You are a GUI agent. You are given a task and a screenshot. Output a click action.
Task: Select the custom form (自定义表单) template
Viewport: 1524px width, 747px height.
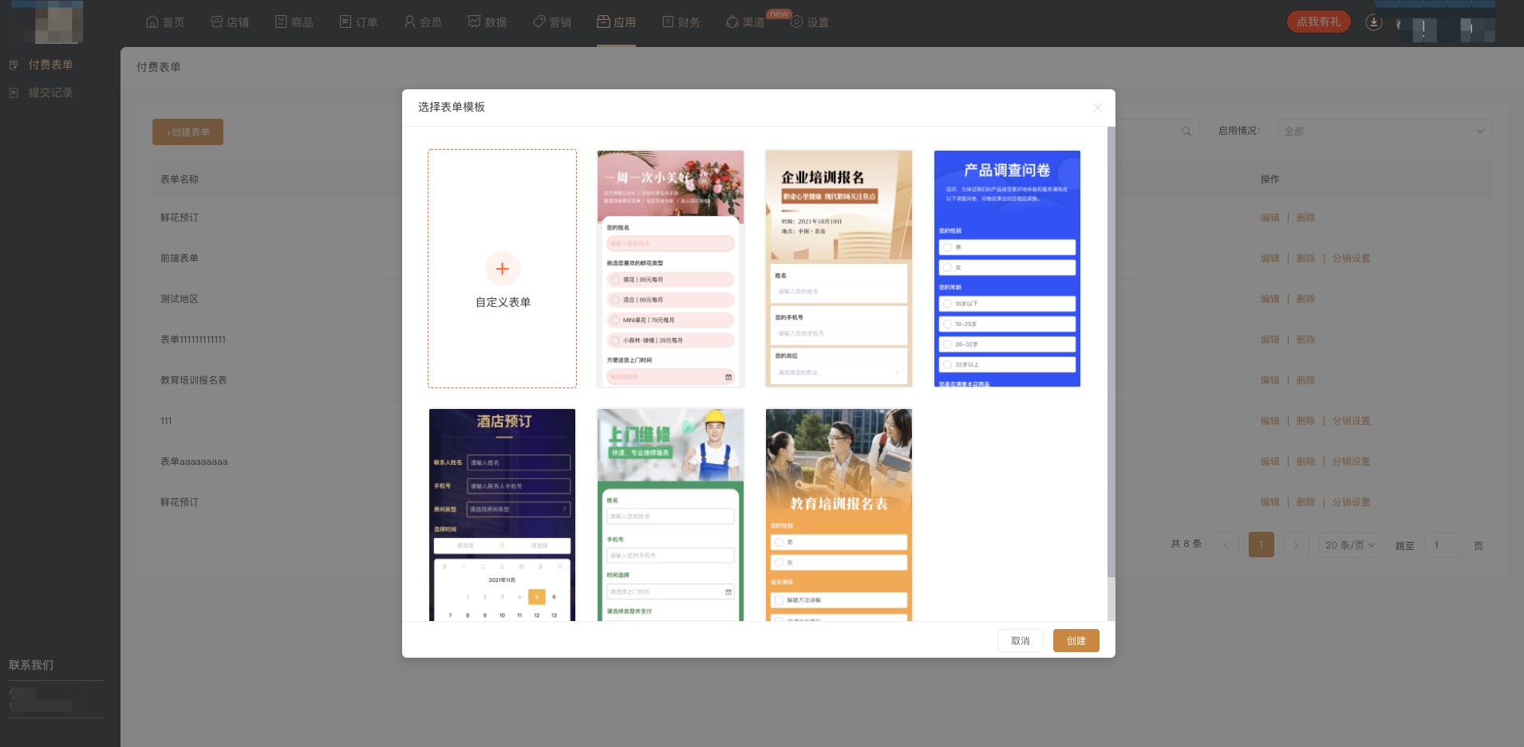coord(502,269)
